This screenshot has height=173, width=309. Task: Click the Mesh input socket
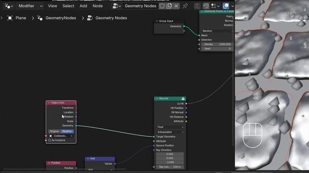point(199,36)
